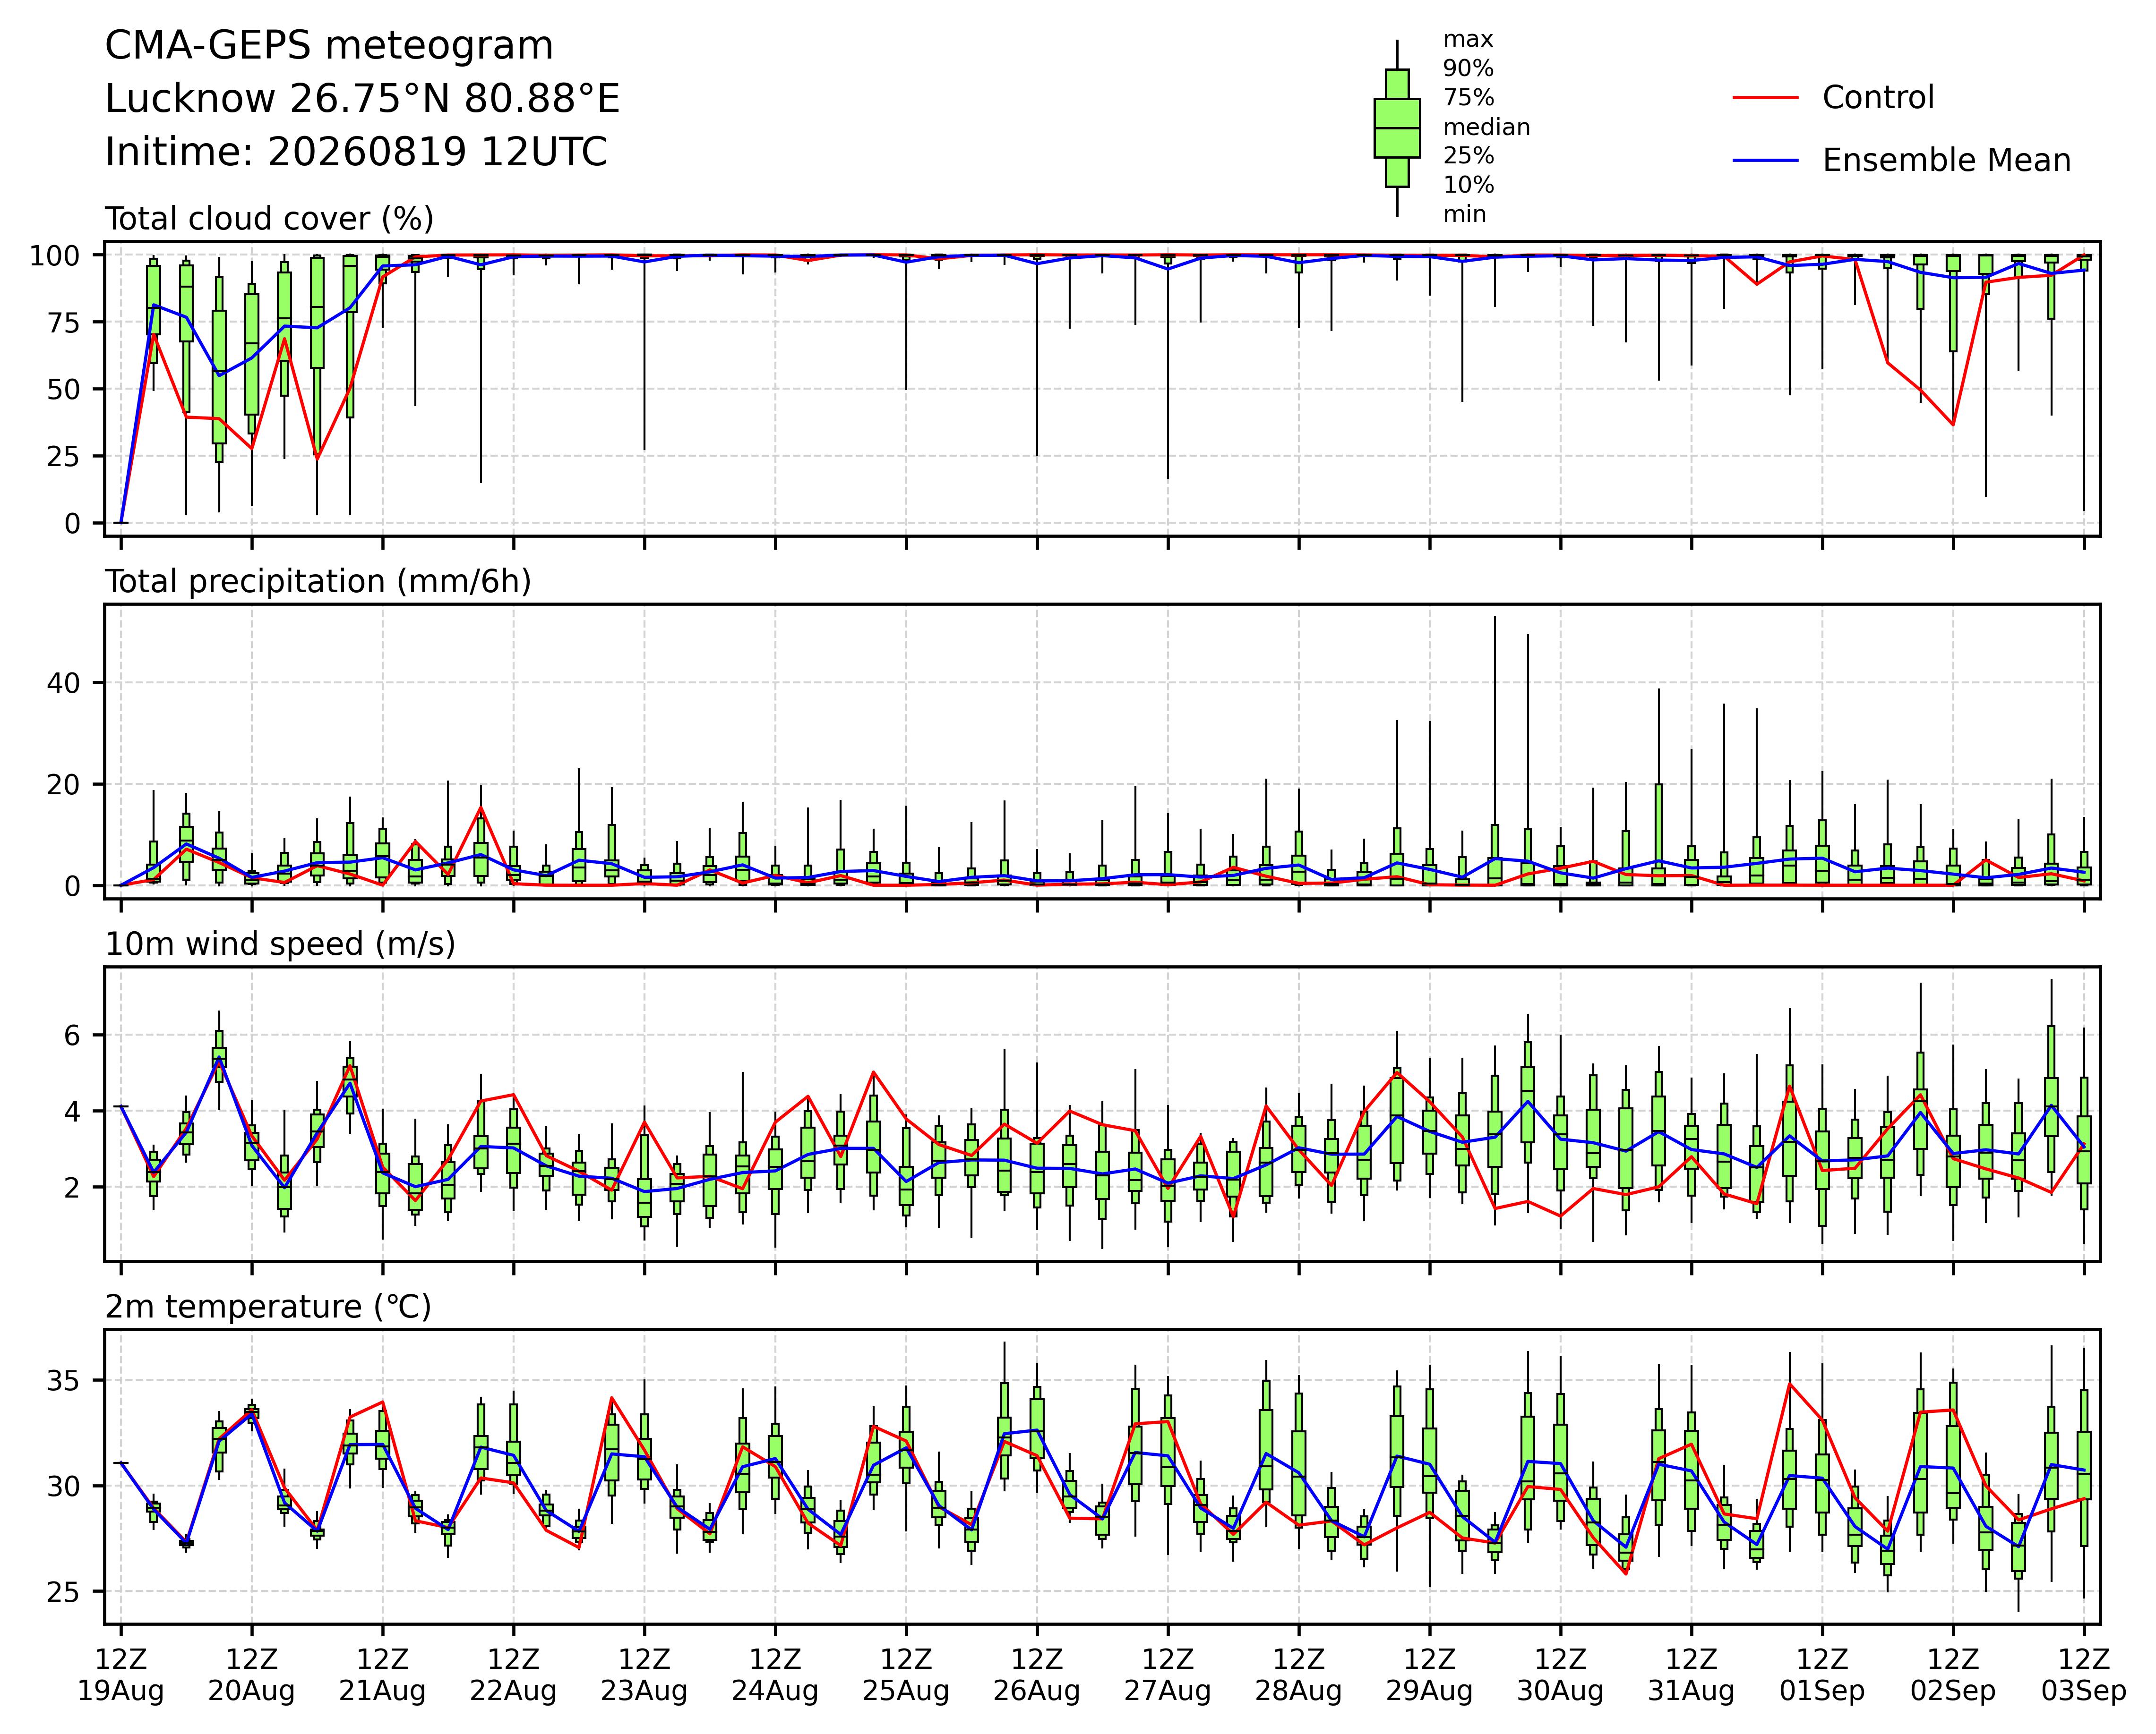Image resolution: width=2156 pixels, height=1734 pixels.
Task: Click the 2m temperature (℃) panel title
Action: point(268,1307)
